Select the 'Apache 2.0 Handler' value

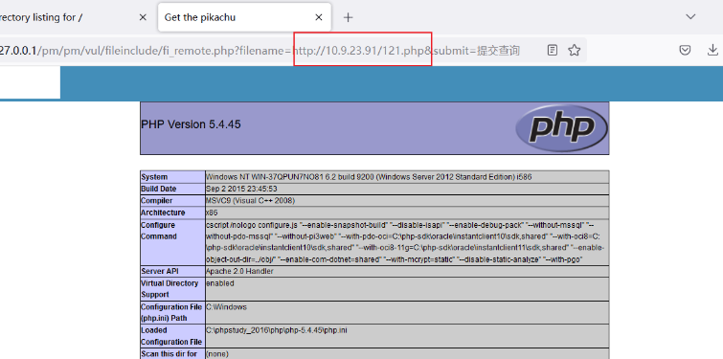(239, 272)
